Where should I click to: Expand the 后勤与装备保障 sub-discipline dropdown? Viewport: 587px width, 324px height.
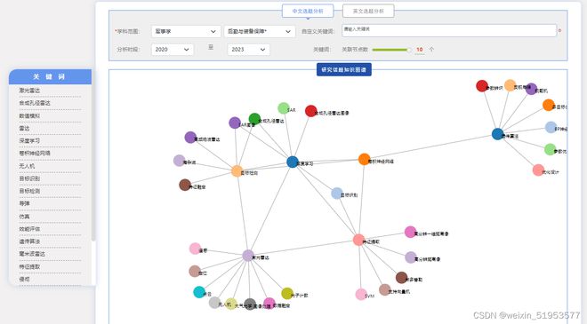coord(260,31)
